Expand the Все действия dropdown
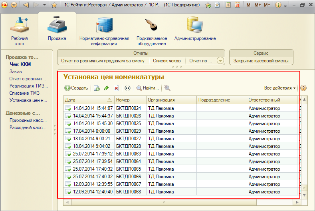315x211 pixels. (280, 88)
